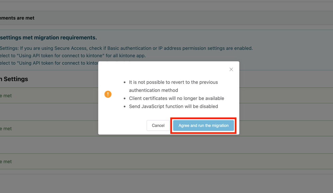Click the bullet dot before "Send JavaScript"
The width and height of the screenshot is (333, 193).
click(125, 107)
